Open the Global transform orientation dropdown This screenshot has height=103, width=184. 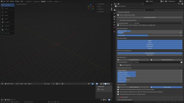(48, 84)
